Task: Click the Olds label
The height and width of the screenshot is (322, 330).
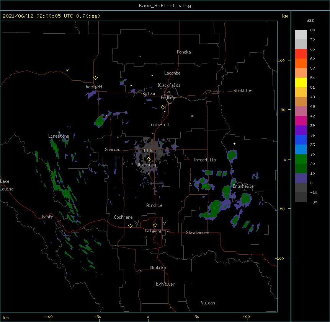Action: coord(149,151)
